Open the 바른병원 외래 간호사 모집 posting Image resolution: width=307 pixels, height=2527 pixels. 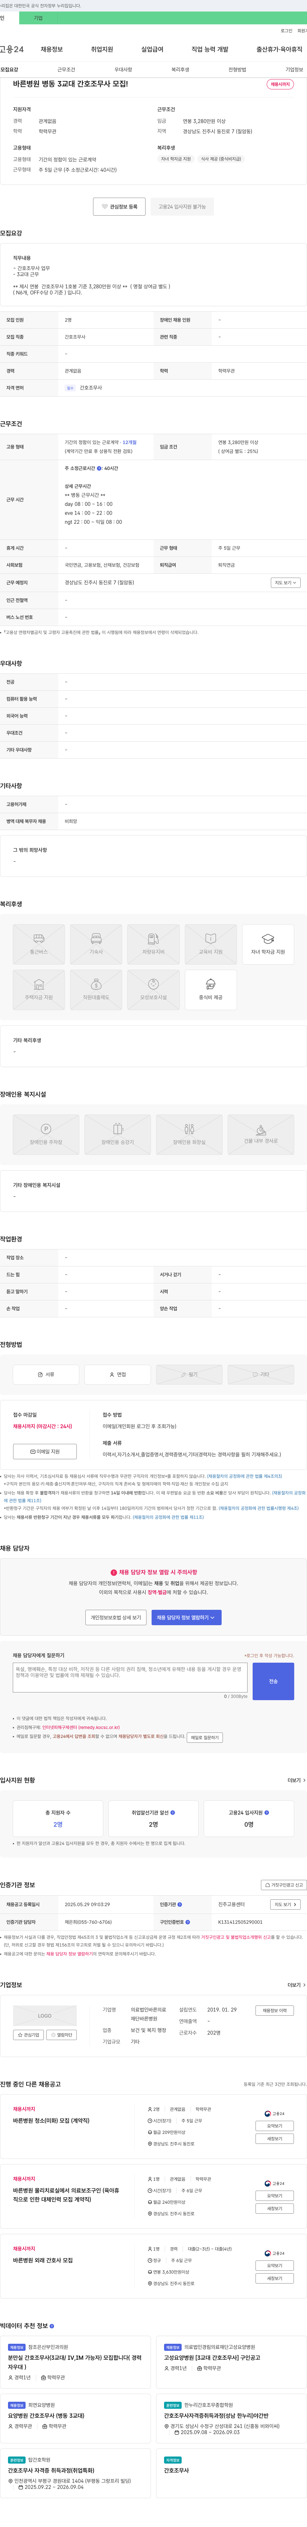(x=43, y=2260)
